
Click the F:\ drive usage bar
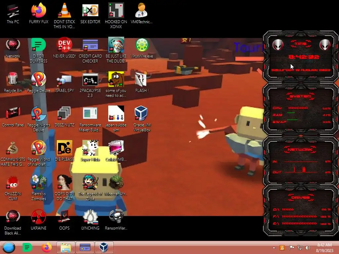(x=299, y=216)
